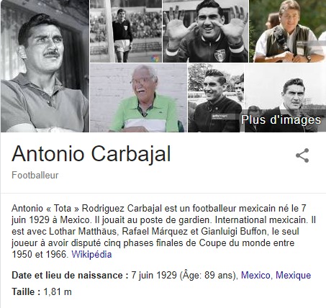Screen dimensions: 326x308
Task: Open the Wikipédia link
Action: 91,254
